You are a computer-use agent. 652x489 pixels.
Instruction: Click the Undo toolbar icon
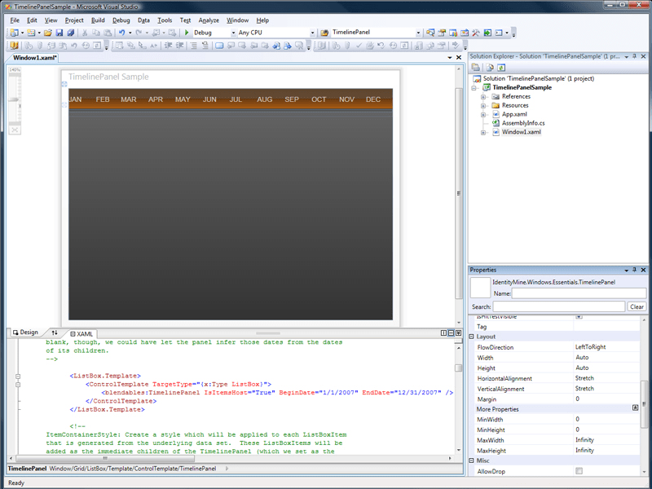tap(121, 33)
